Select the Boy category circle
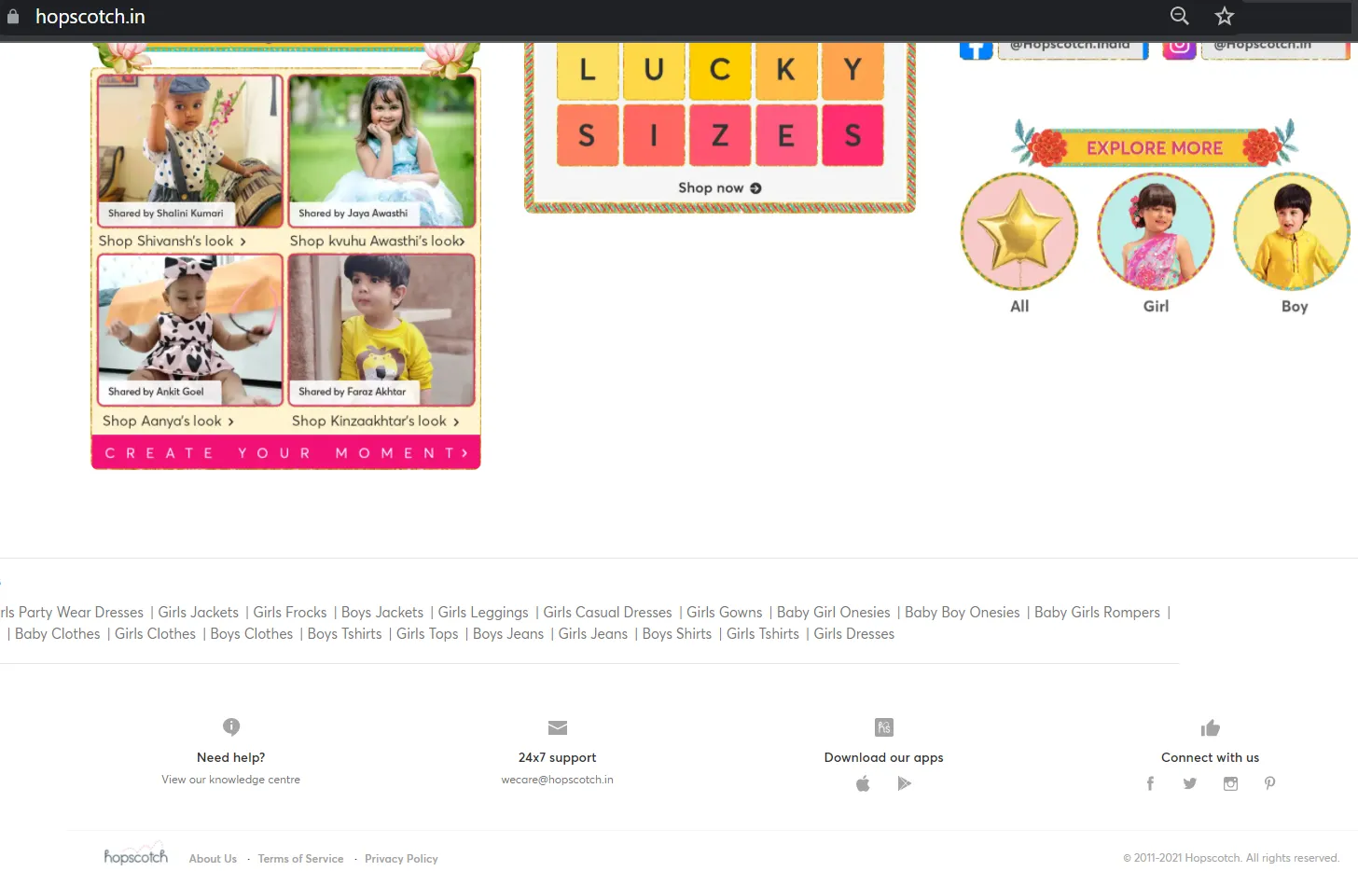Viewport: 1358px width, 871px height. pos(1292,232)
